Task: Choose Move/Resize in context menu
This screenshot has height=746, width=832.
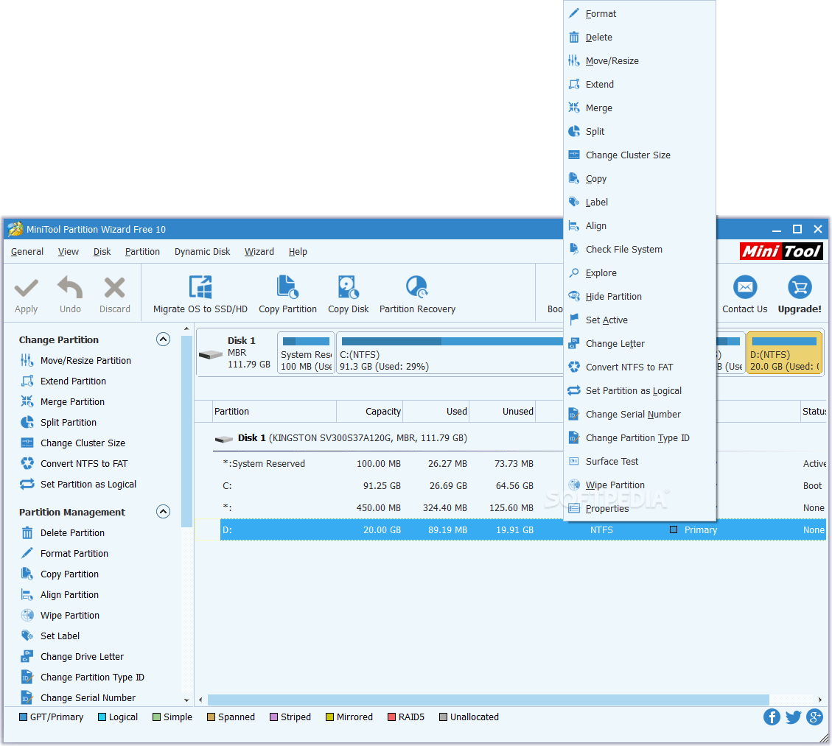Action: [x=640, y=61]
